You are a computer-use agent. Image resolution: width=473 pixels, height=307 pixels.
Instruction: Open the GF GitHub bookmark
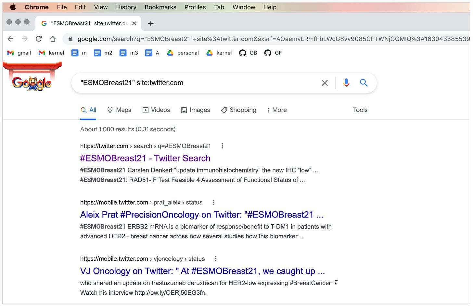click(273, 53)
